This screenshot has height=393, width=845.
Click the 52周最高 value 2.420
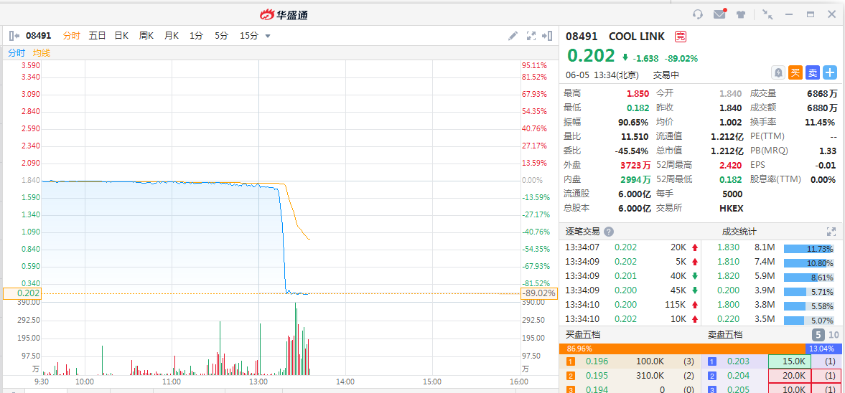(x=731, y=165)
